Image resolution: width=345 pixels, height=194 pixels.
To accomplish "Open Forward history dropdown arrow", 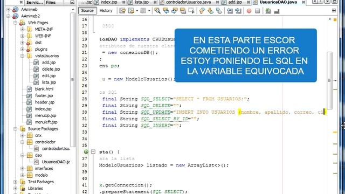I will [x=149, y=11].
